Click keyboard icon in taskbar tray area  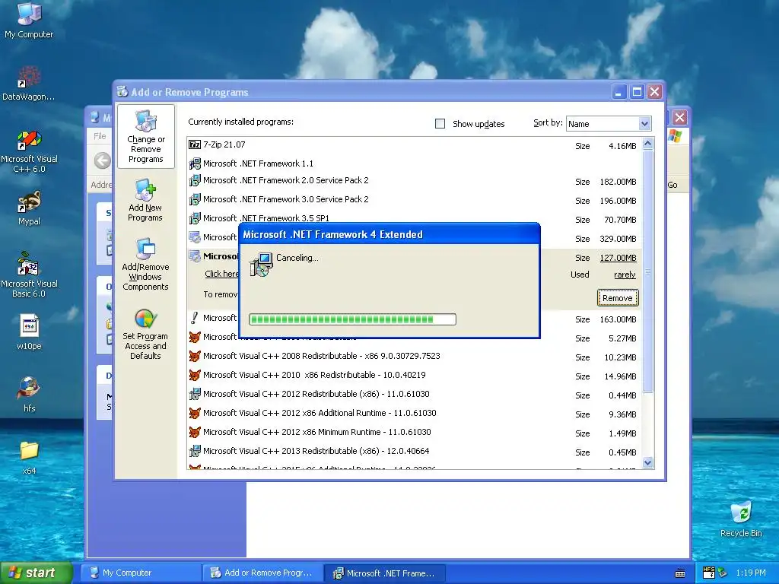[680, 573]
